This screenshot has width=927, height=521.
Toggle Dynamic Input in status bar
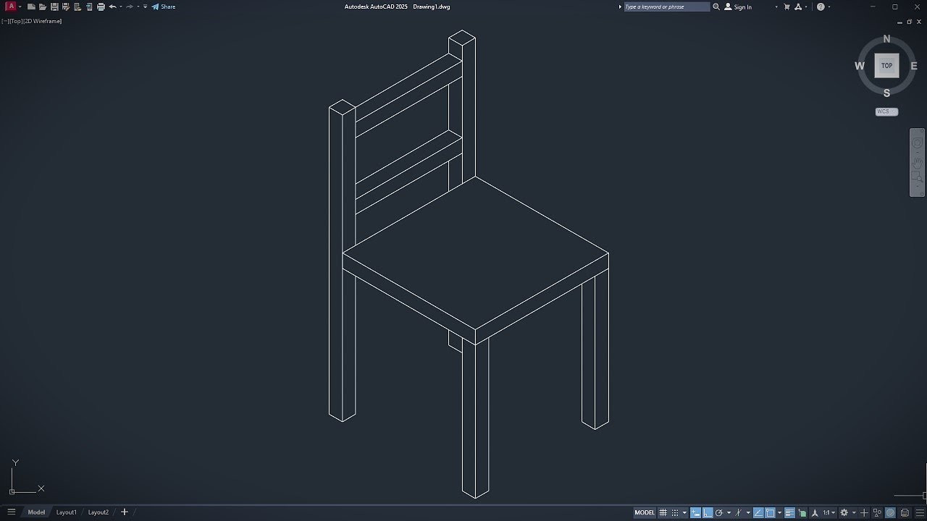[695, 512]
